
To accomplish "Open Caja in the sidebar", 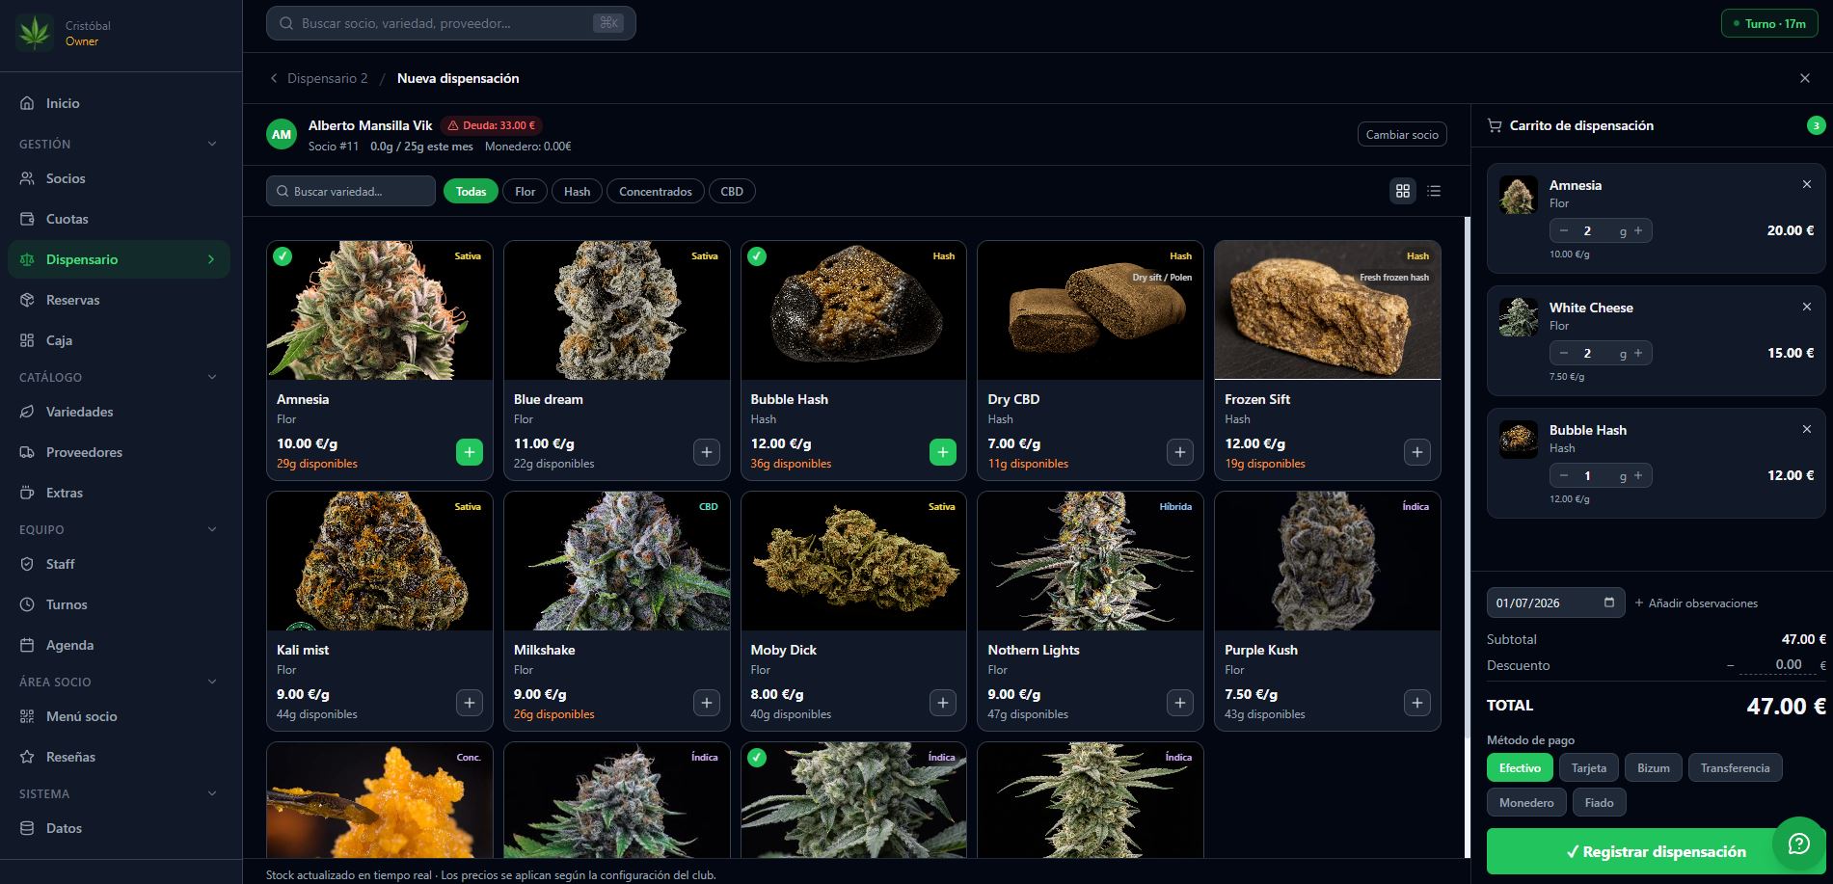I will point(119,340).
